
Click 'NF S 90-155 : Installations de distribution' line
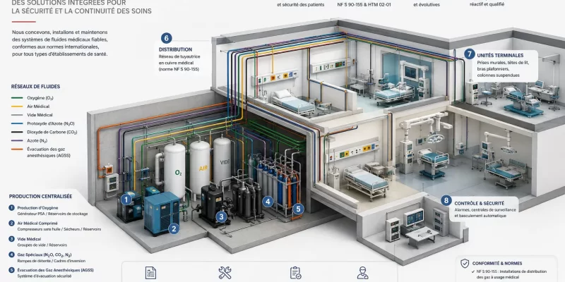(511, 271)
